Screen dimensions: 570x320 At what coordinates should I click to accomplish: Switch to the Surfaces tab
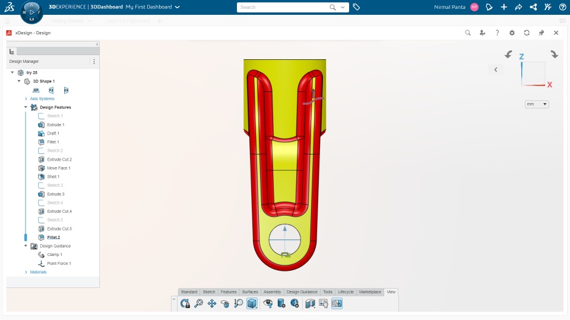pos(250,292)
